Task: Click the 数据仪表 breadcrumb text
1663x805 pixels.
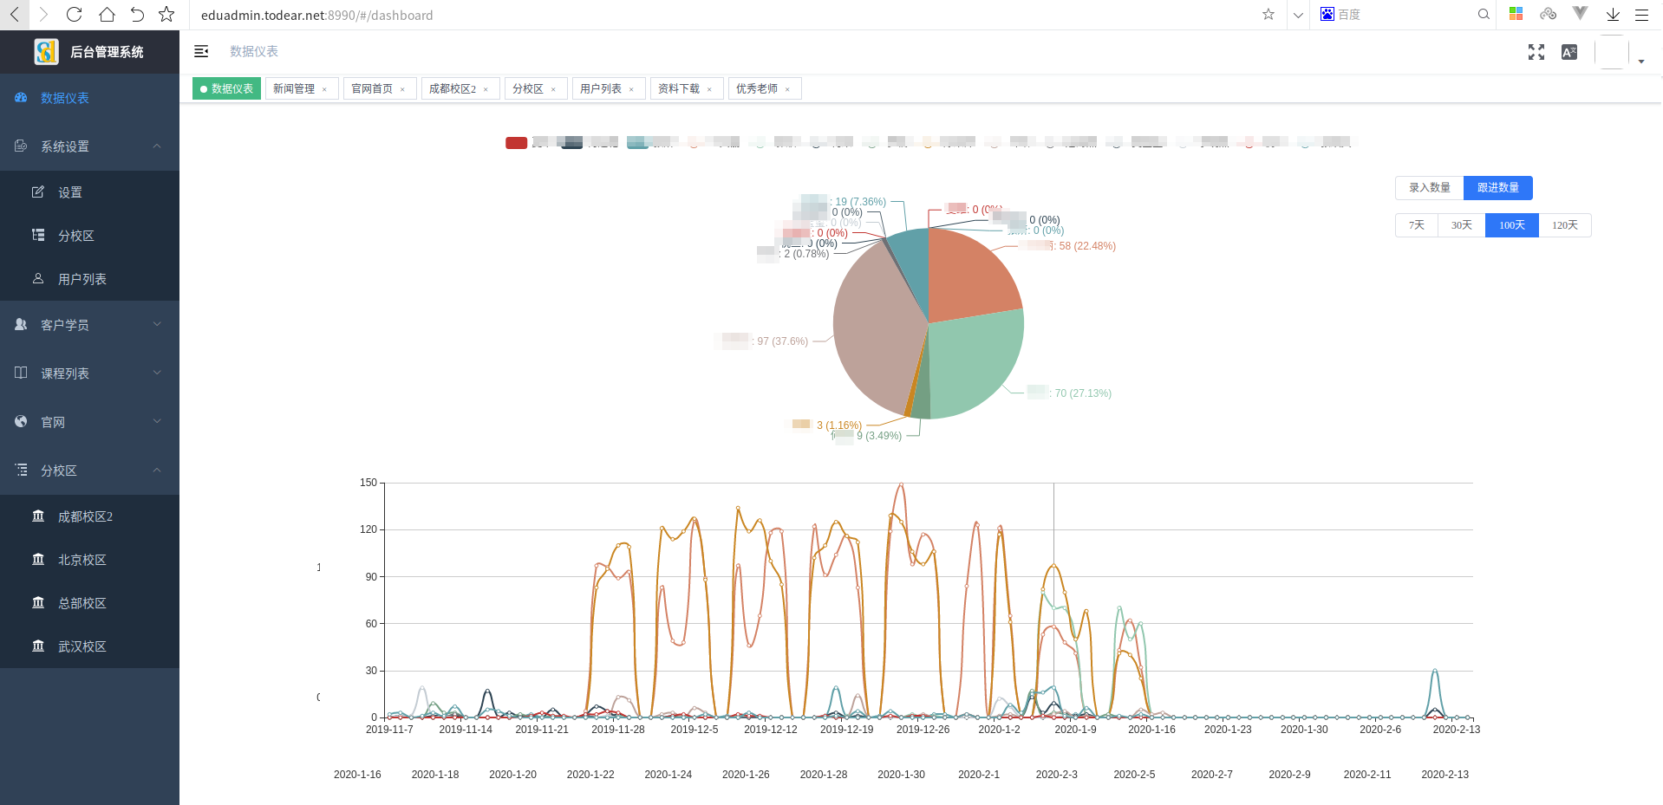Action: (254, 52)
